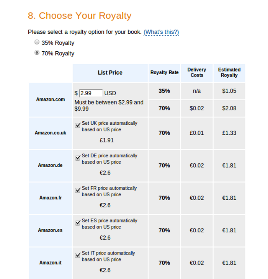Click the Amazon.fr row label
This screenshot has width=268, height=279.
point(51,198)
